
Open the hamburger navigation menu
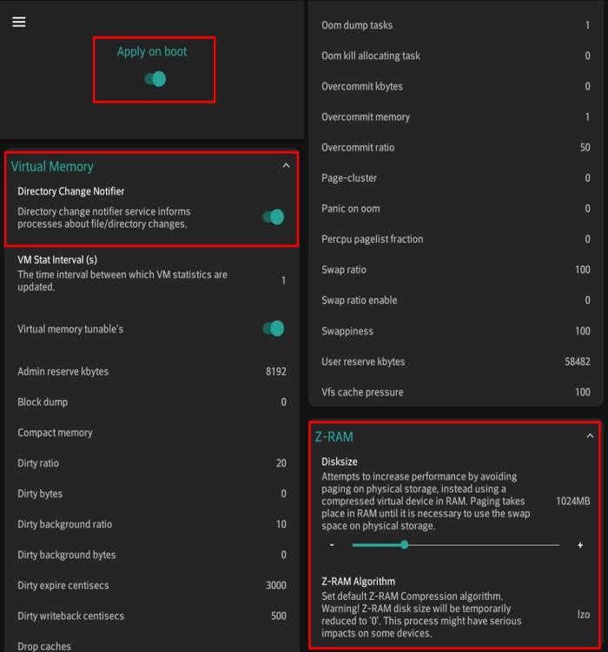tap(19, 22)
